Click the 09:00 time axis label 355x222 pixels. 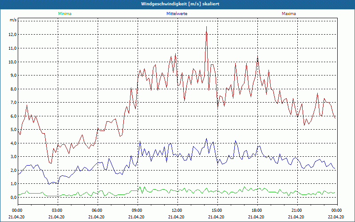[138, 210]
